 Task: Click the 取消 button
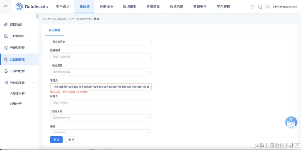[71, 140]
